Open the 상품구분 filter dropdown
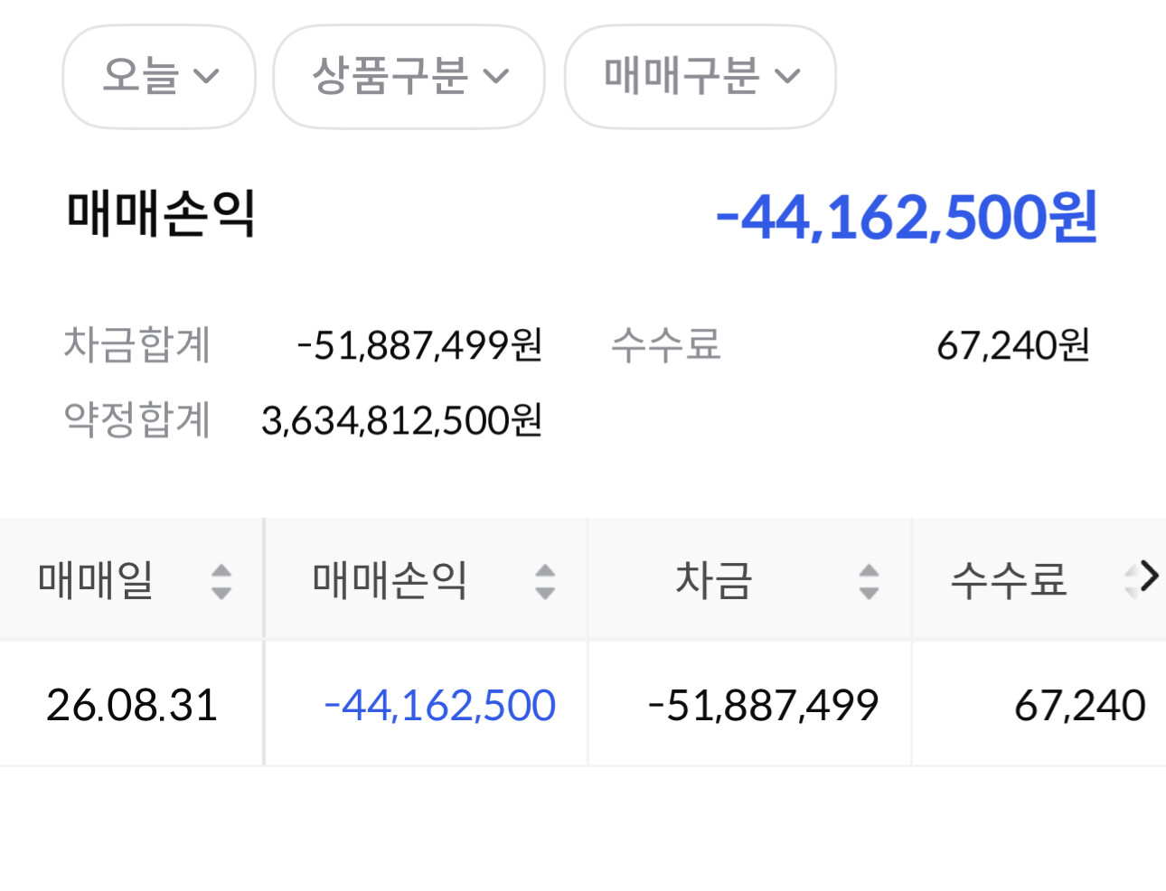1166x891 pixels. coord(409,77)
